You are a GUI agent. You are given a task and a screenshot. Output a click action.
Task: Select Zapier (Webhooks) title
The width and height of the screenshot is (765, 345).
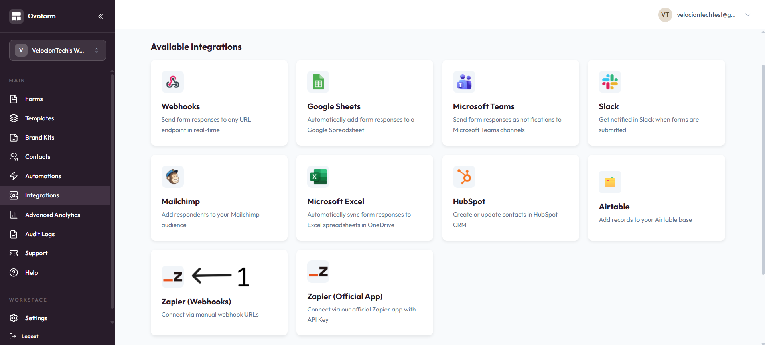(196, 302)
